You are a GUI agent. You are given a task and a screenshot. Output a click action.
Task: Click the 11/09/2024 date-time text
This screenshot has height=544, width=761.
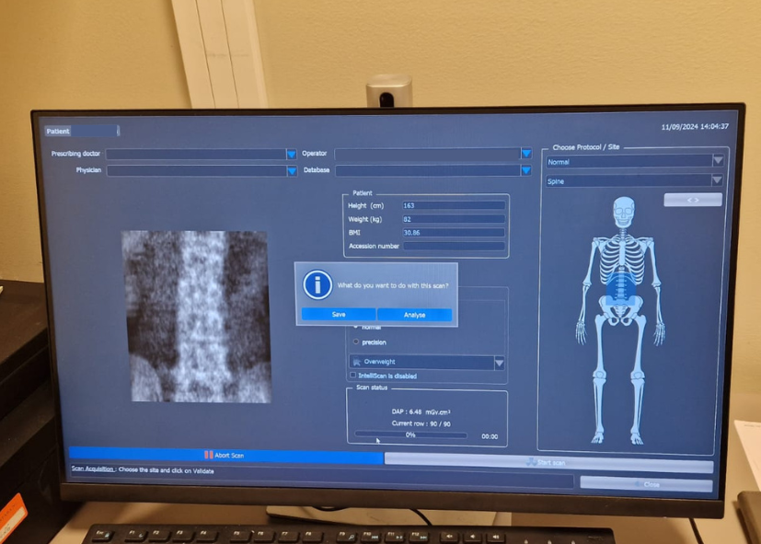point(695,127)
